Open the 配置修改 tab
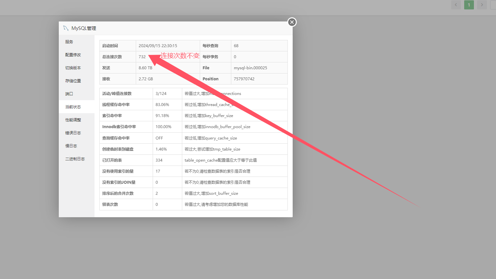 click(x=77, y=55)
